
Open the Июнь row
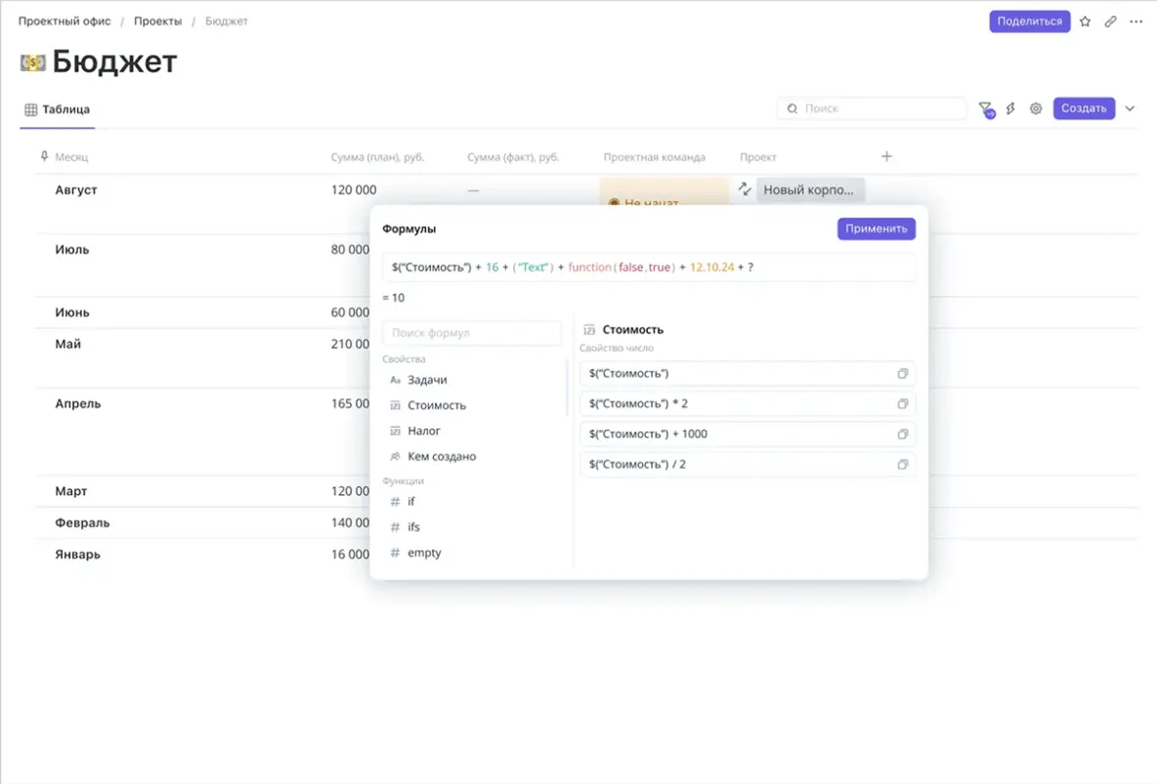point(71,312)
